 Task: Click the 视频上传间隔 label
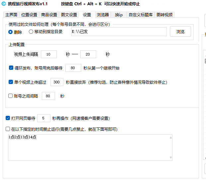[x=26, y=54]
